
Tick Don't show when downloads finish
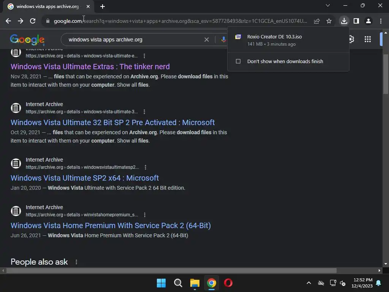pos(238,61)
